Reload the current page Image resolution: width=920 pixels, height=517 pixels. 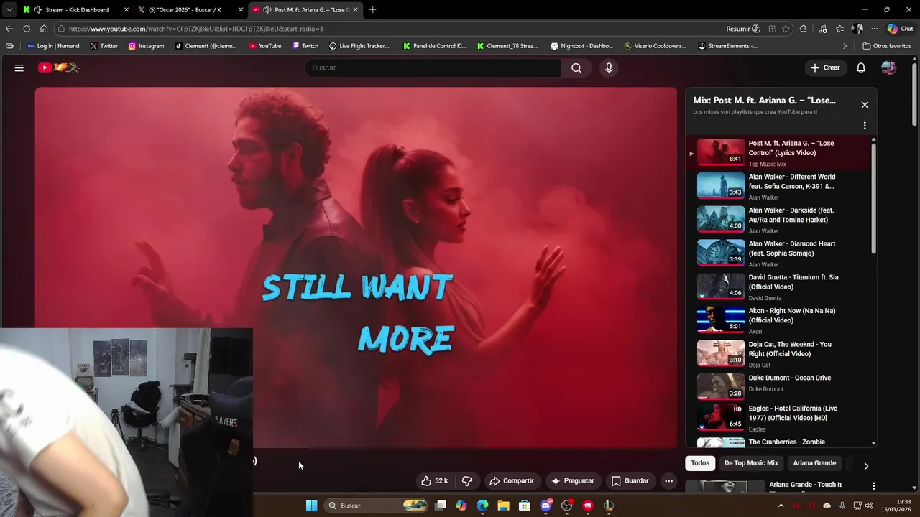(27, 29)
